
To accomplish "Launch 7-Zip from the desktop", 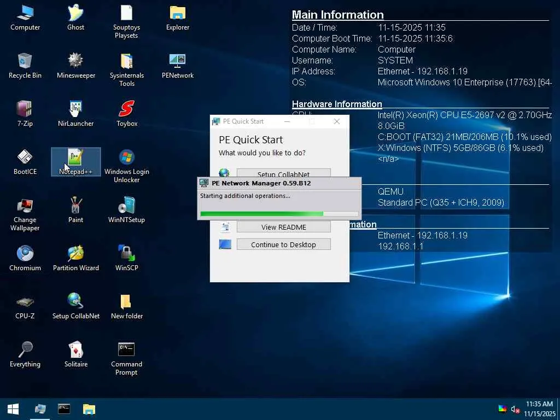I will coord(25,114).
